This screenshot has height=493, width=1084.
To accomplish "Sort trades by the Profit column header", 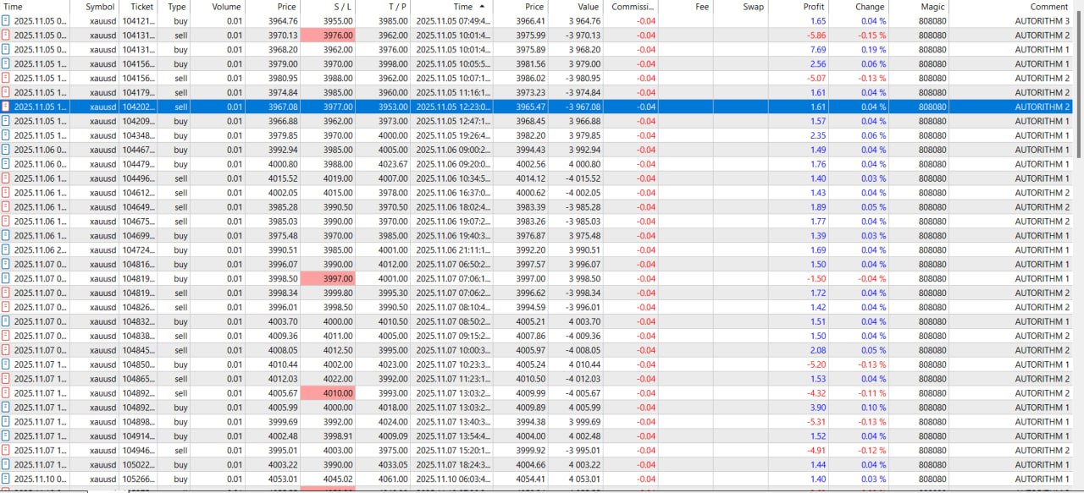I will point(813,7).
